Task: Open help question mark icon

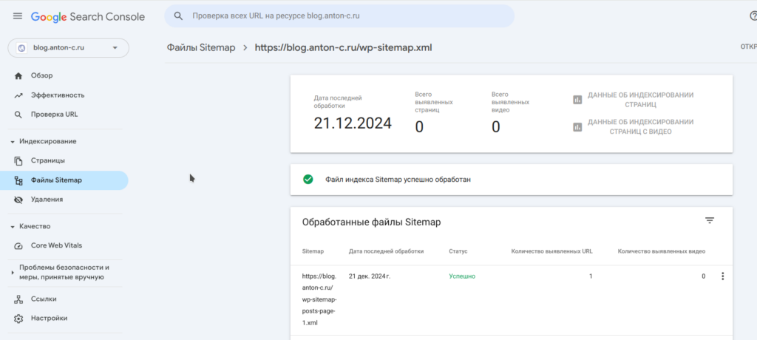Action: pyautogui.click(x=753, y=16)
